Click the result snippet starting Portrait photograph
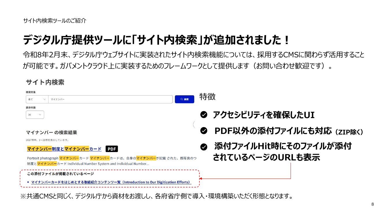Screen dimensions: 385x216 pos(112,161)
